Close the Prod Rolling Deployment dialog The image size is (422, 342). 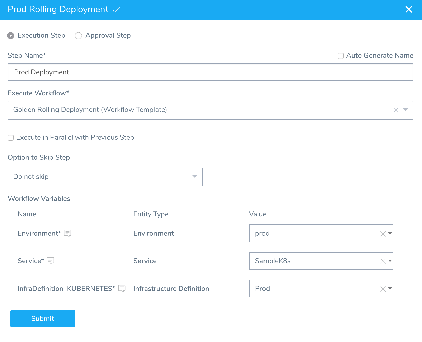tap(409, 9)
